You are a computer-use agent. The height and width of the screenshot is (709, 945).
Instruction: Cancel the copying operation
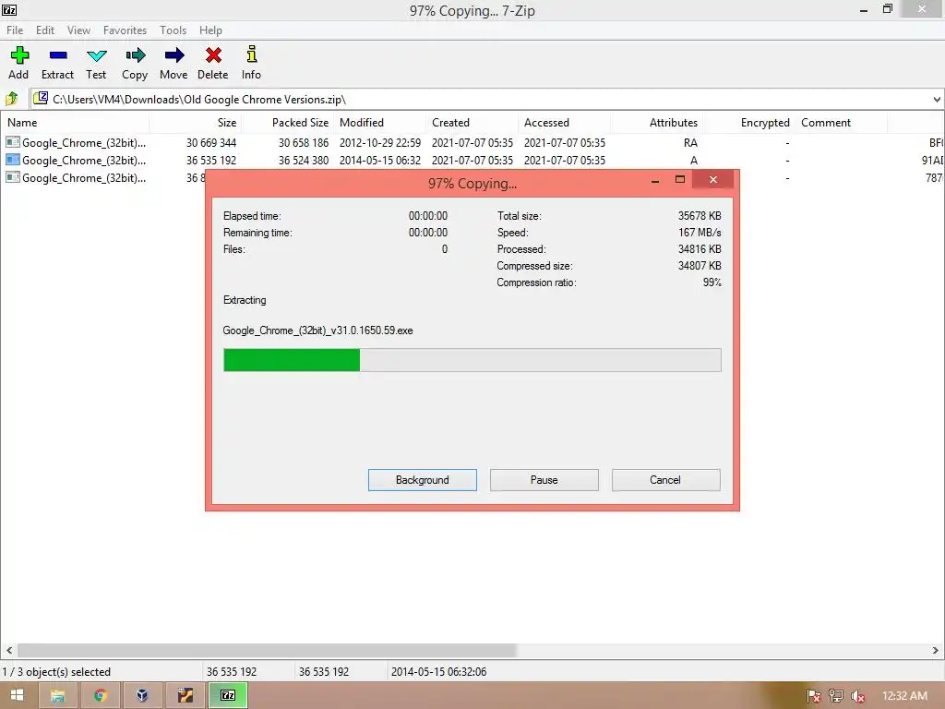tap(665, 480)
